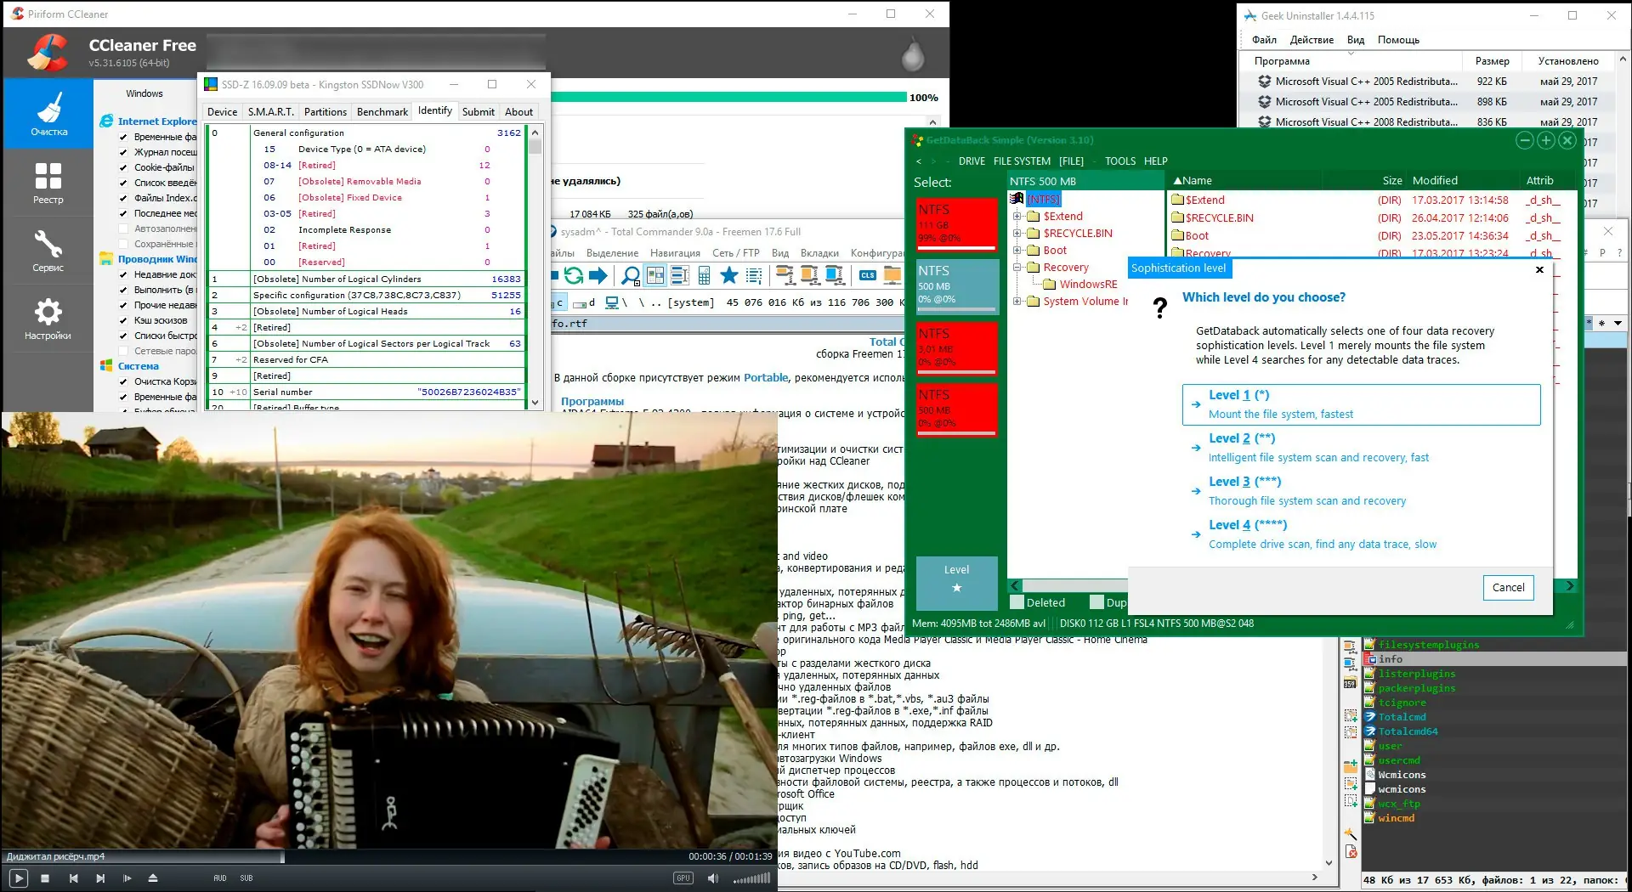
Task: Switch to the S.M.A.R.T. tab in SSD-Z
Action: pyautogui.click(x=271, y=112)
